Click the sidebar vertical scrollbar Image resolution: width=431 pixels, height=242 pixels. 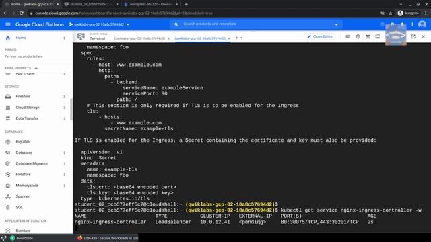point(71,109)
